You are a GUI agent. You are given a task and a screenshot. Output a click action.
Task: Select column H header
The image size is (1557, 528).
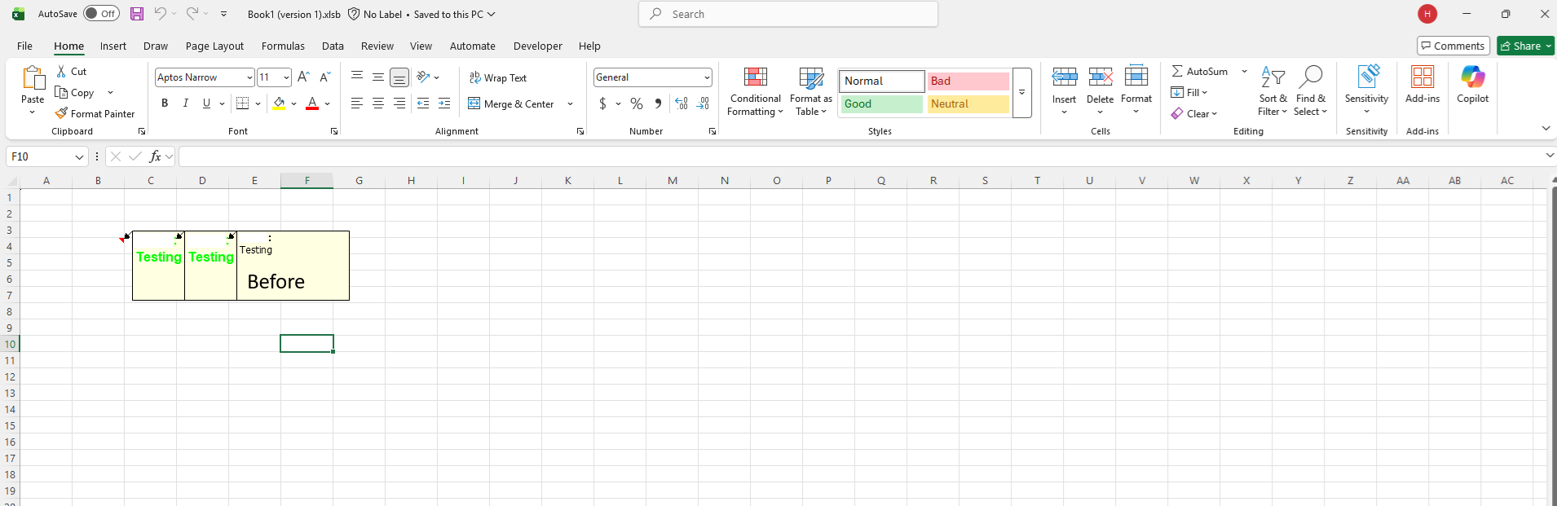[411, 181]
